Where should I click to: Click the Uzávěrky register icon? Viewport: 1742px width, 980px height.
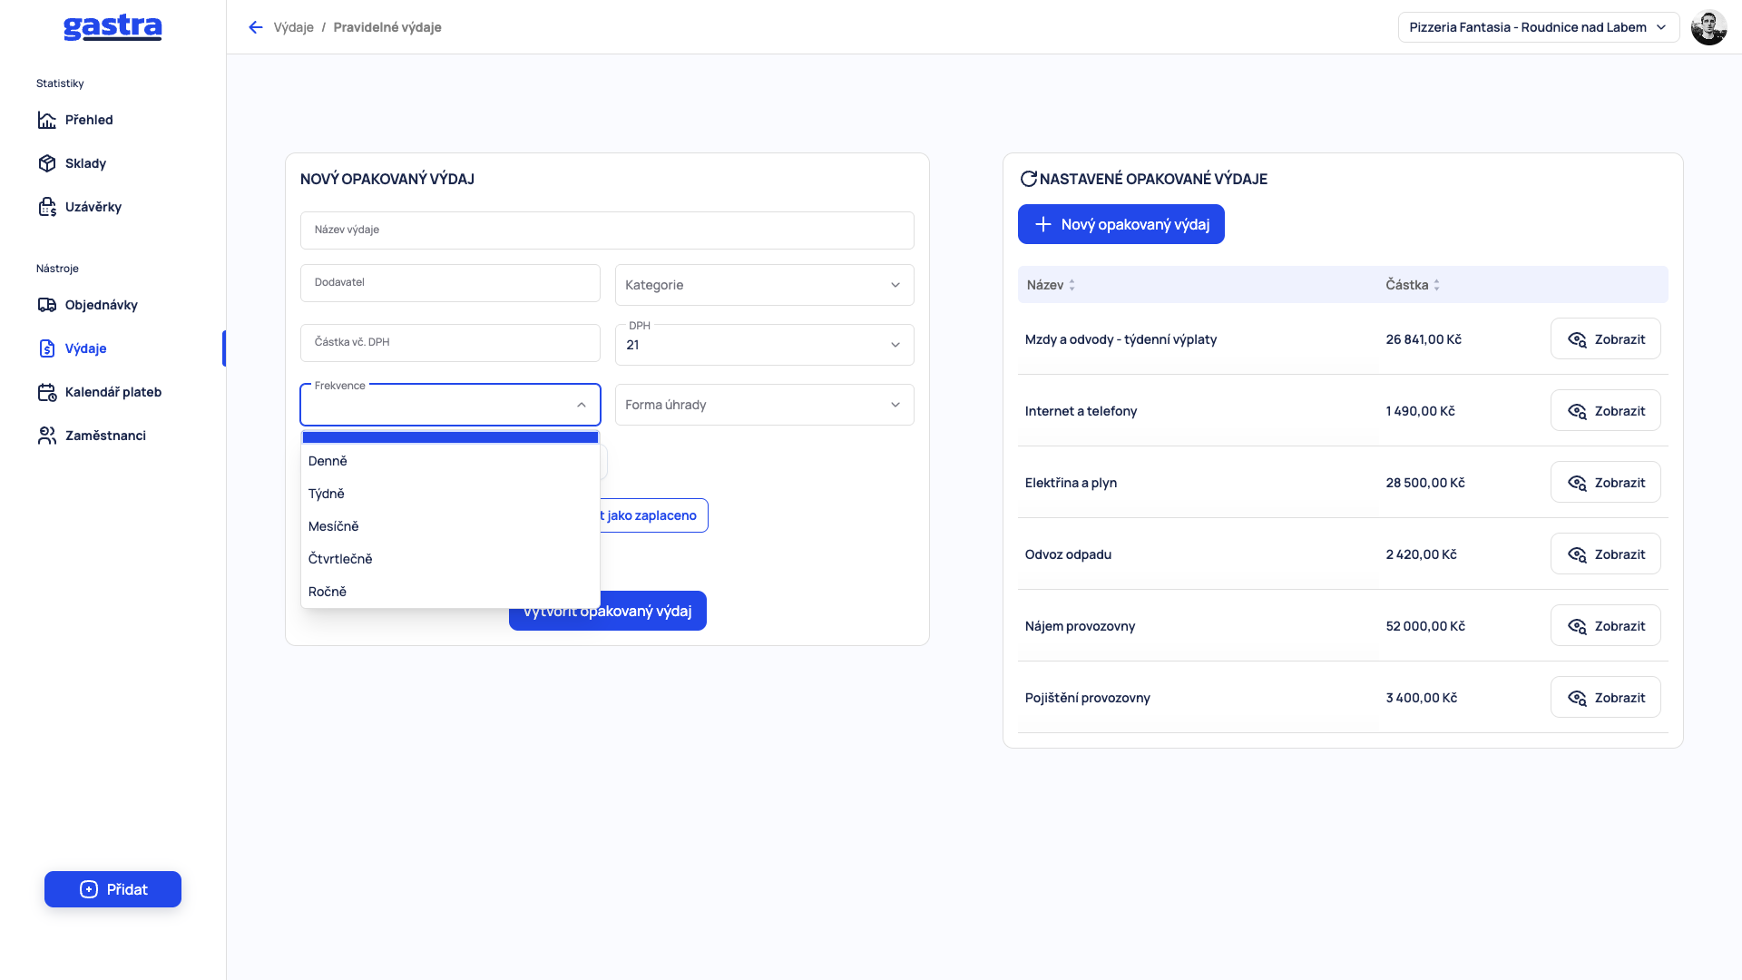tap(47, 207)
